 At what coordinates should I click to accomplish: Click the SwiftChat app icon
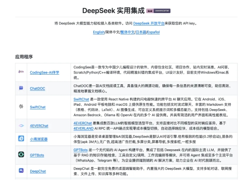click(x=21, y=107)
